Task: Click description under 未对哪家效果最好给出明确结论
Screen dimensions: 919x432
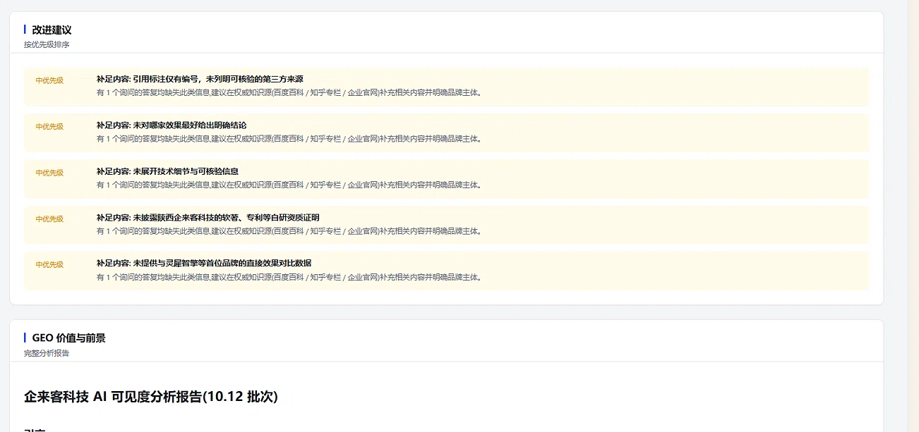Action: [x=289, y=139]
